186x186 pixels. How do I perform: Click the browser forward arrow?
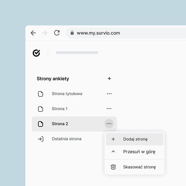(x=45, y=33)
